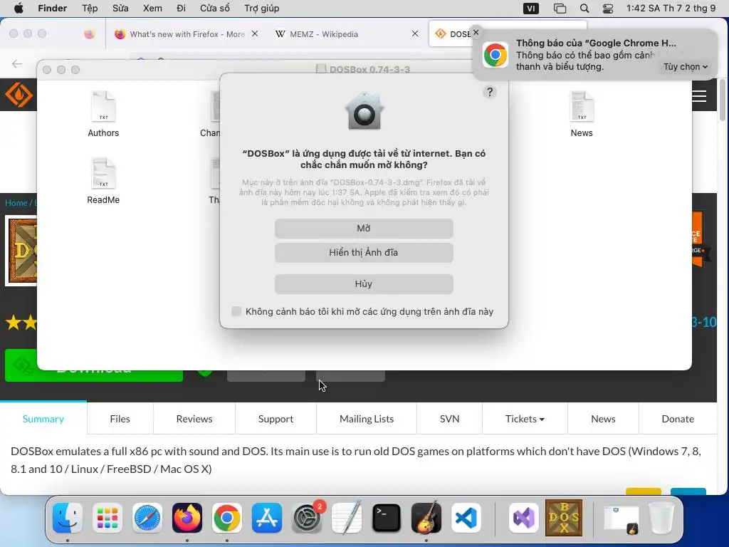This screenshot has width=729, height=547.
Task: Open App Store from the Dock
Action: 267,518
